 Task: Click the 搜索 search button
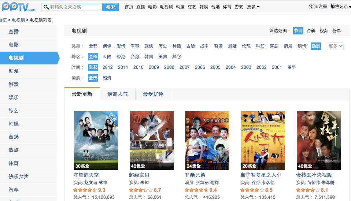coord(111,7)
